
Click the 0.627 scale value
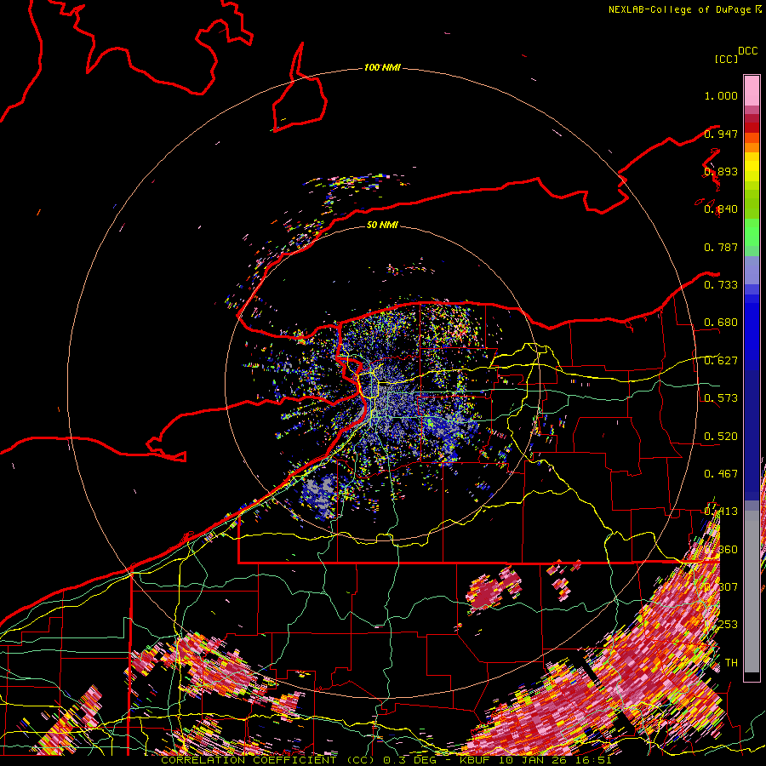coord(721,361)
